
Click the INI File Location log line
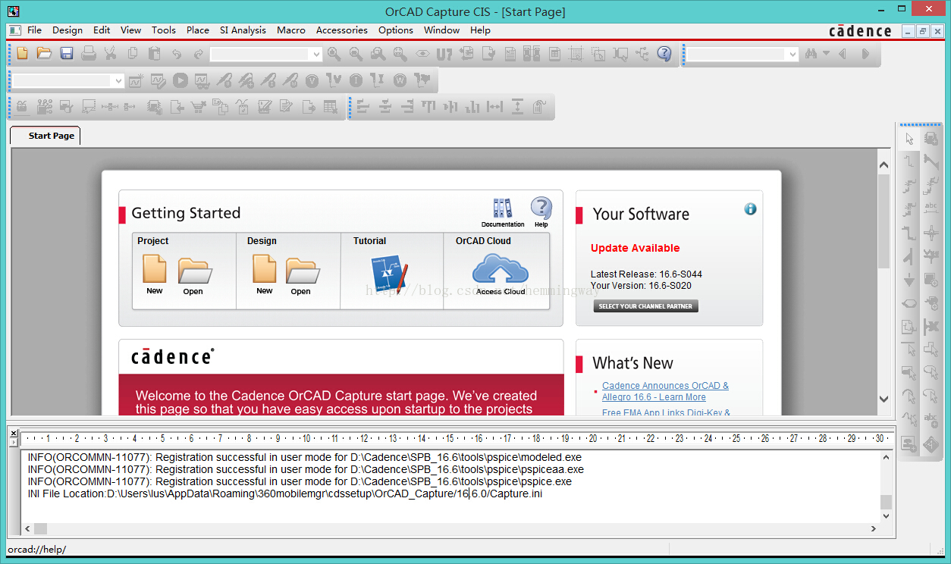(285, 493)
